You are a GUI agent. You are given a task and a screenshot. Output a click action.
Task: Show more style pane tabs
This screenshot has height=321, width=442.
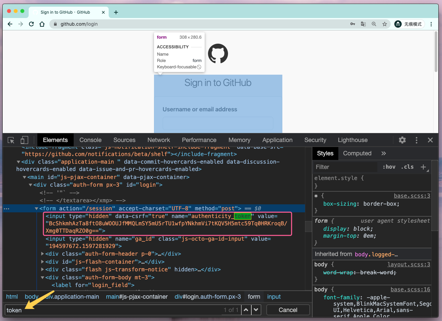(x=383, y=153)
